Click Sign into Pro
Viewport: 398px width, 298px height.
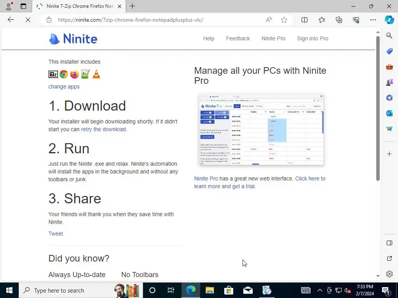click(x=312, y=38)
